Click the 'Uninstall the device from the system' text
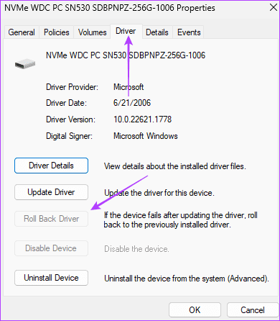The image size is (280, 321). (187, 279)
